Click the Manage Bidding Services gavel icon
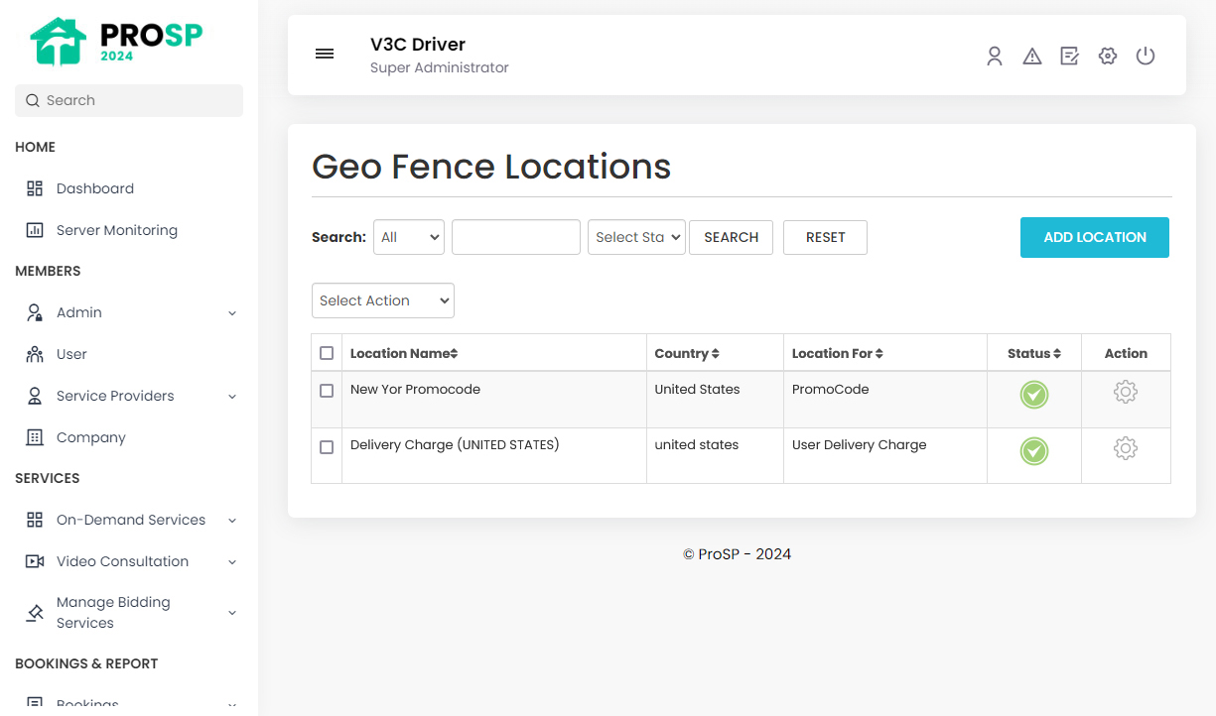 35,613
